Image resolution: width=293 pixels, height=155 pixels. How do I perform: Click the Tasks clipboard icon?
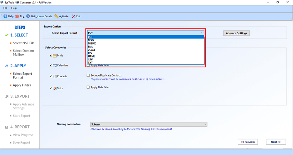[x=55, y=88]
